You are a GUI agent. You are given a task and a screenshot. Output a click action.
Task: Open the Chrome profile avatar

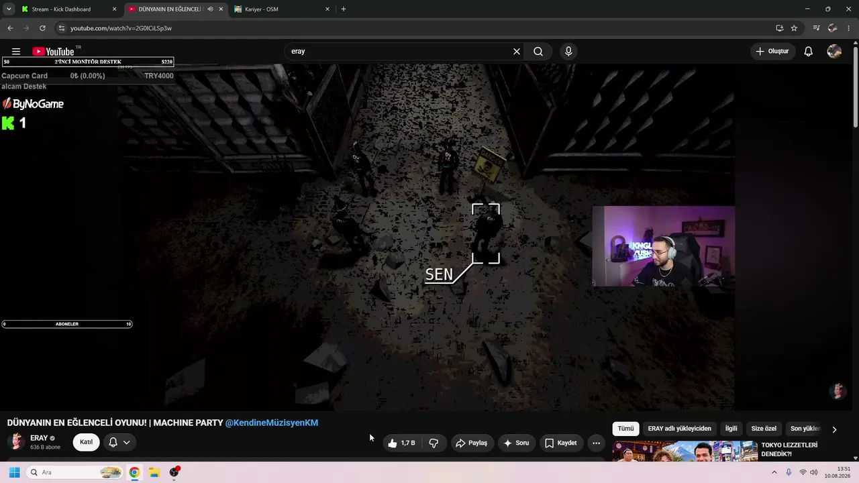tap(833, 28)
